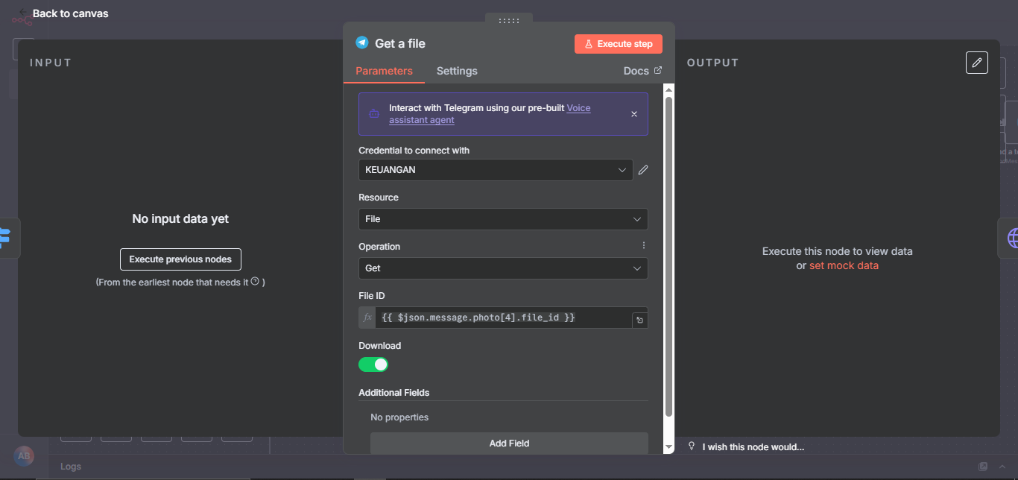The image size is (1018, 480).
Task: Click the pencil icon to edit KEUANGAN credential
Action: [643, 170]
